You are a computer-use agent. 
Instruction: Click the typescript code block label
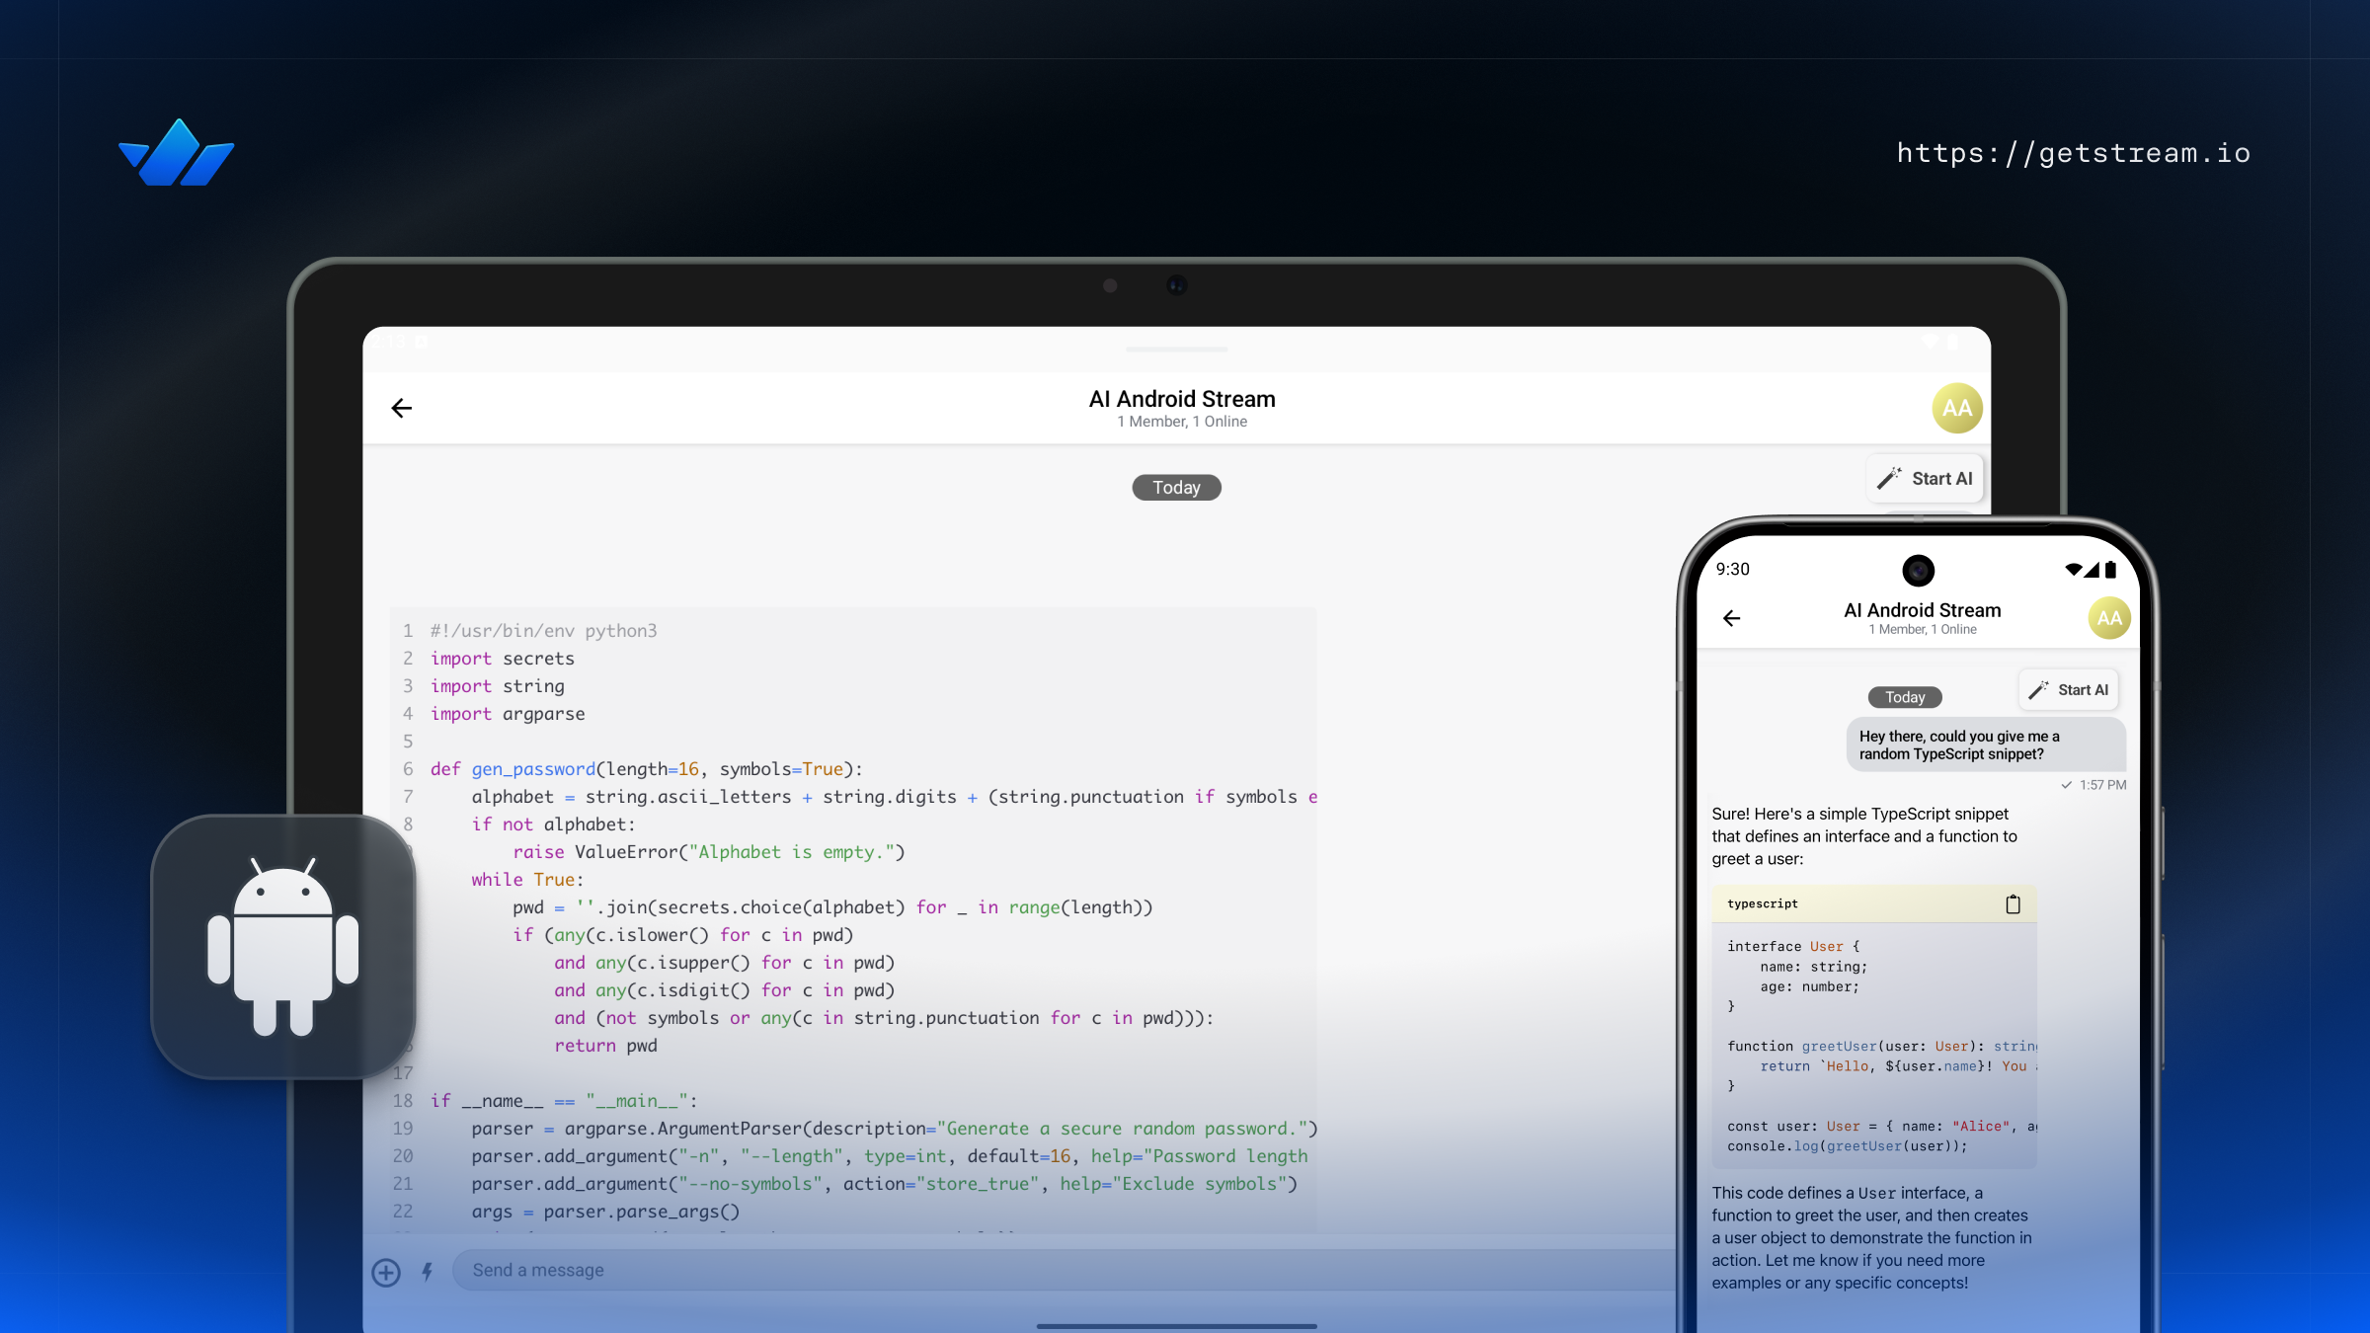[x=1763, y=903]
